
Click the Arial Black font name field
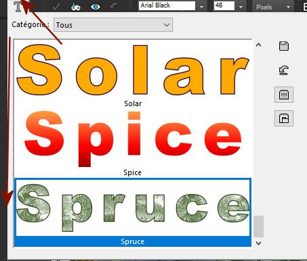point(167,5)
